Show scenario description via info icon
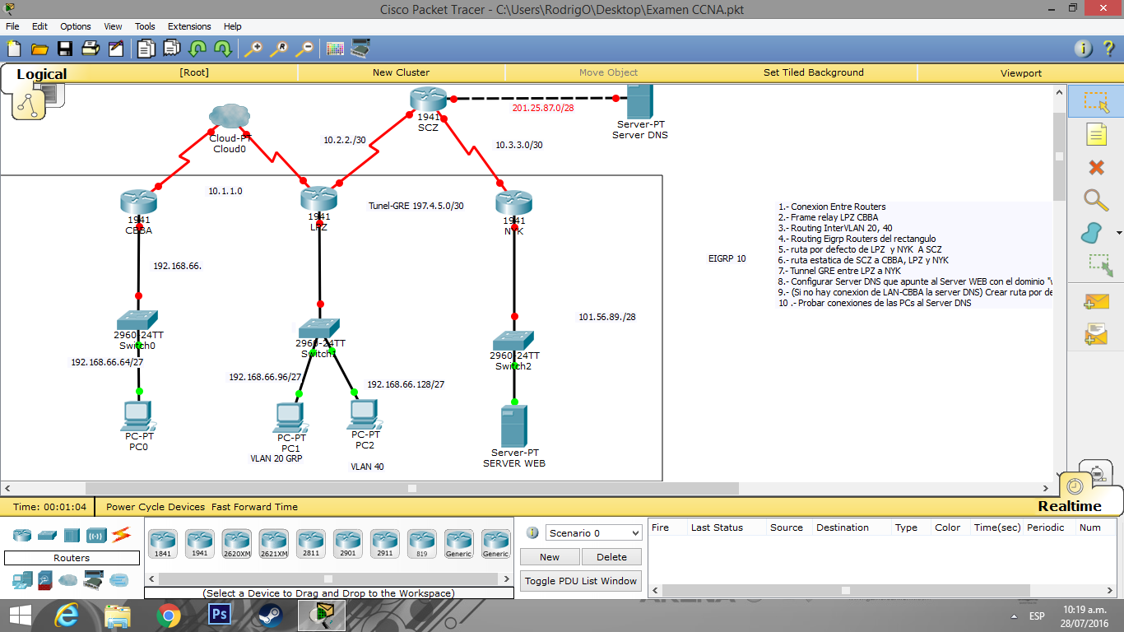1124x632 pixels. coord(532,533)
